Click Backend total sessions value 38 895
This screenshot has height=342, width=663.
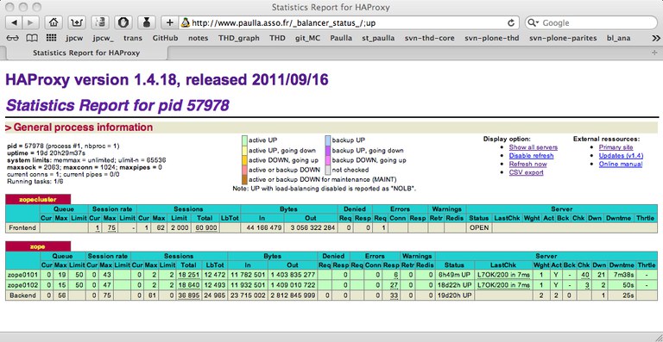point(188,295)
